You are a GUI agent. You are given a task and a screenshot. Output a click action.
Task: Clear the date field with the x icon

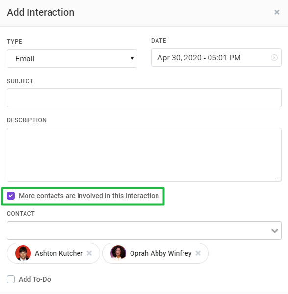[x=274, y=58]
